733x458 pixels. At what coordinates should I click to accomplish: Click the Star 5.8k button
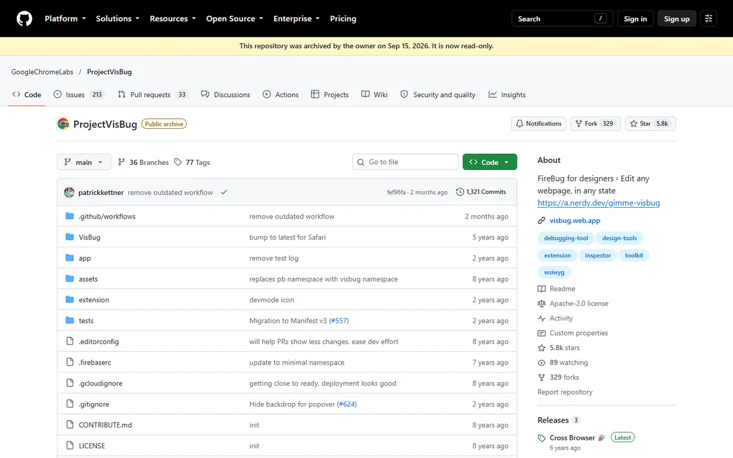[651, 123]
